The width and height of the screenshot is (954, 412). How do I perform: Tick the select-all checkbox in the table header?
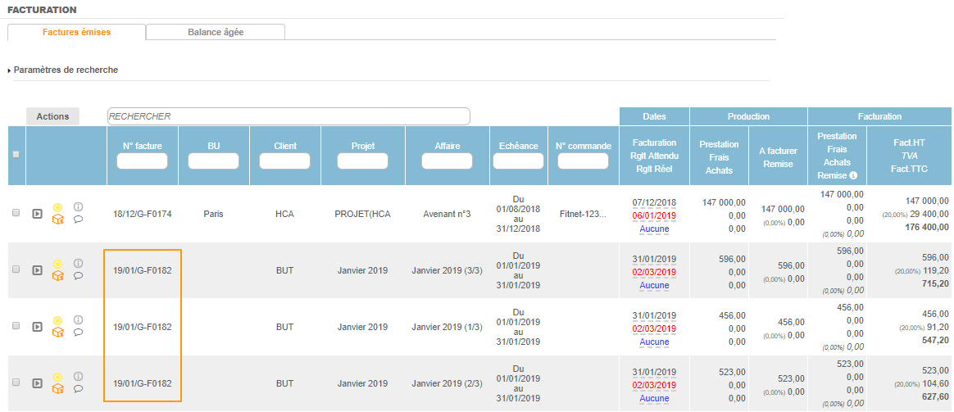[x=16, y=154]
